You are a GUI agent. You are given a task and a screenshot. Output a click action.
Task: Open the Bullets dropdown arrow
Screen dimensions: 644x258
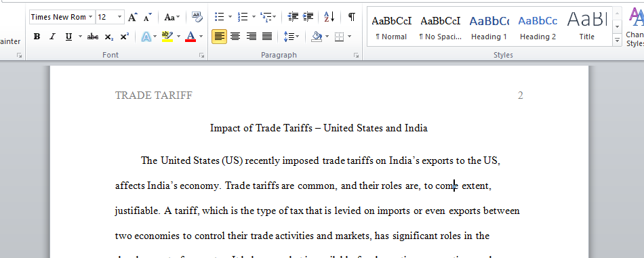pyautogui.click(x=230, y=17)
